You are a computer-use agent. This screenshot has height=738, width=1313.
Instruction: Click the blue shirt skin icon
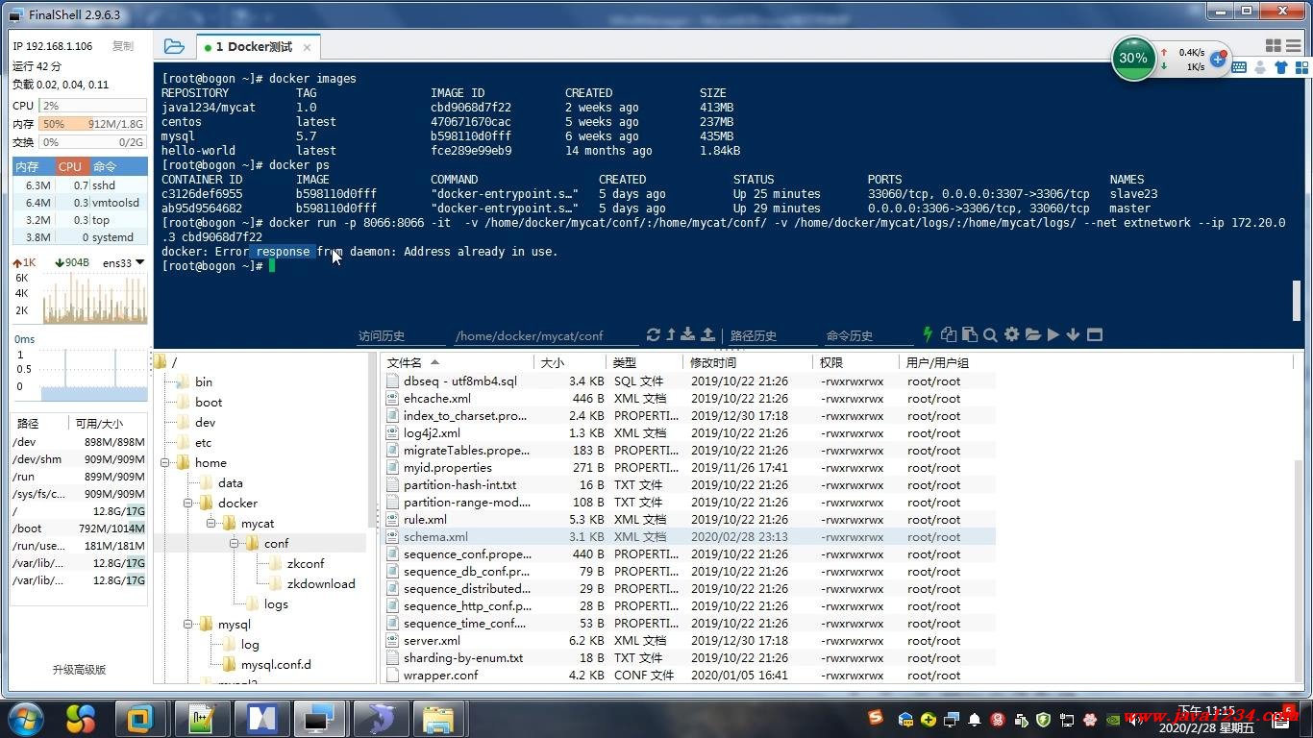click(x=1281, y=67)
